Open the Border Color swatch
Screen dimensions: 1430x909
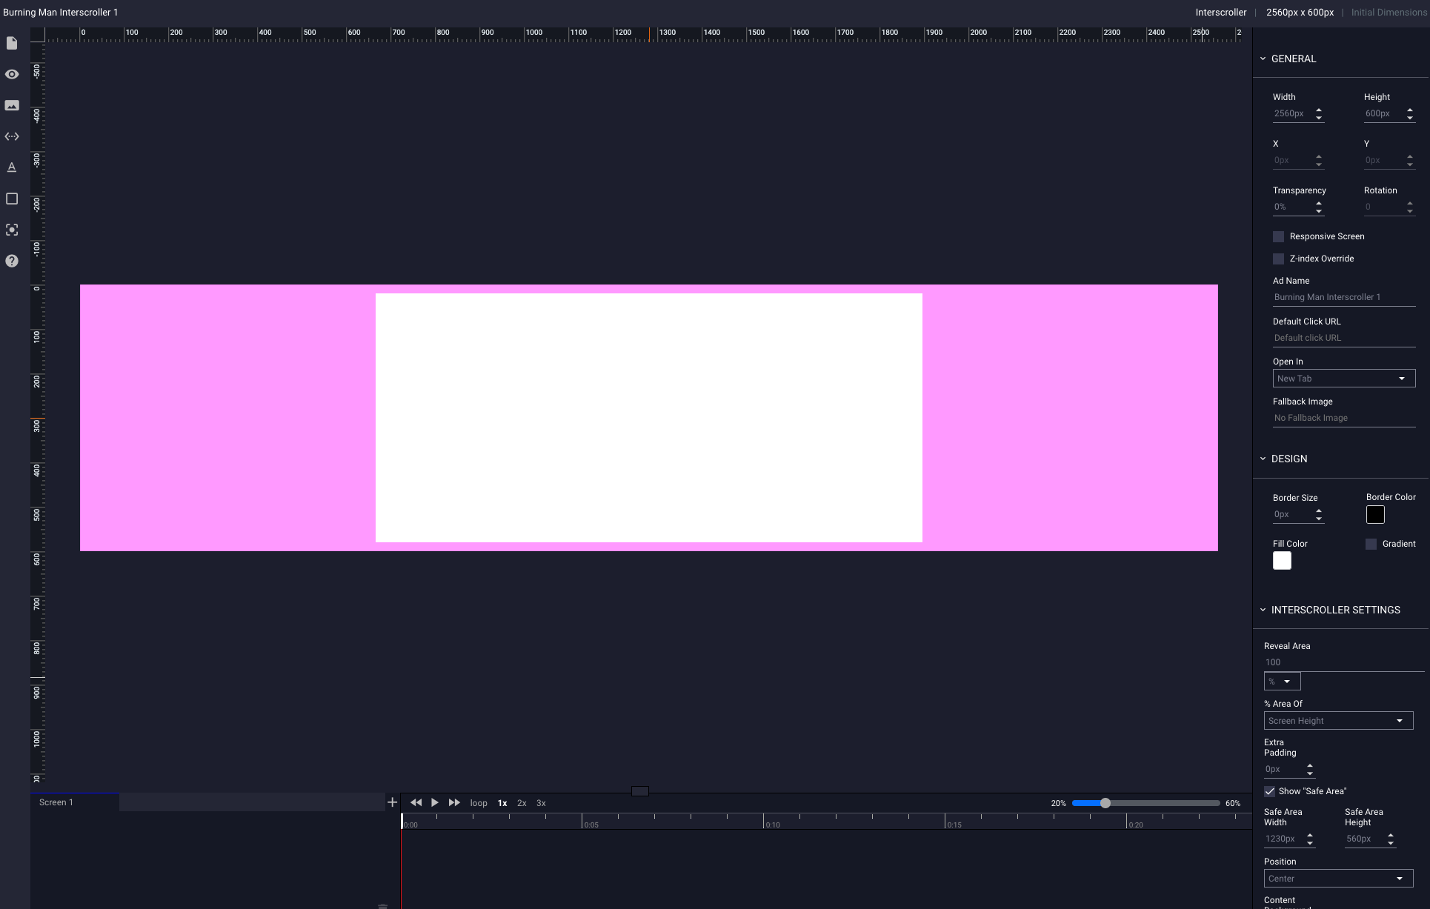click(x=1376, y=514)
